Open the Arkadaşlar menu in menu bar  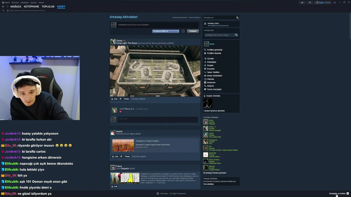point(25,2)
